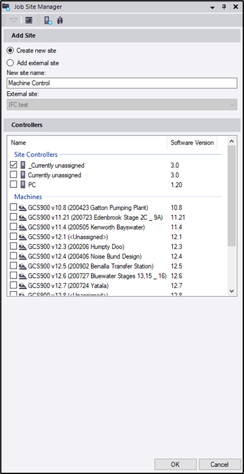The width and height of the screenshot is (244, 474).
Task: Click the scroll down arrow in Controllers list
Action: tap(232, 291)
